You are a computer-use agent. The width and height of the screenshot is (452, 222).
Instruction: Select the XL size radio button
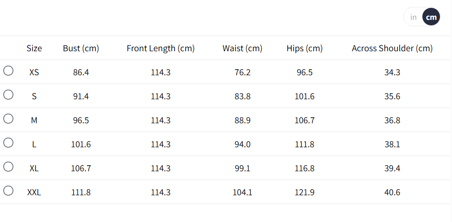(8, 167)
